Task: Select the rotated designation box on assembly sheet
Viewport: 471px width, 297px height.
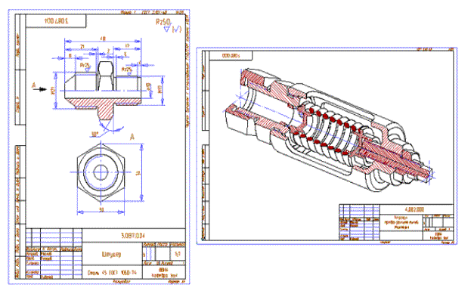Action: pyautogui.click(x=231, y=56)
